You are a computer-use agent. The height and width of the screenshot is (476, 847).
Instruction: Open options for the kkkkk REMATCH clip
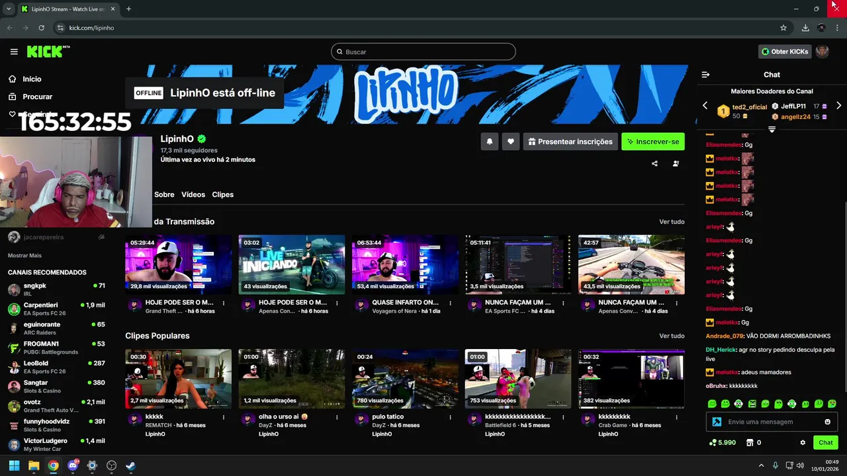(224, 417)
